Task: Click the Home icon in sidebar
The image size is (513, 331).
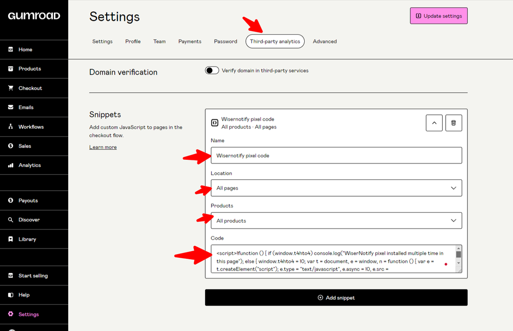Action: click(10, 50)
